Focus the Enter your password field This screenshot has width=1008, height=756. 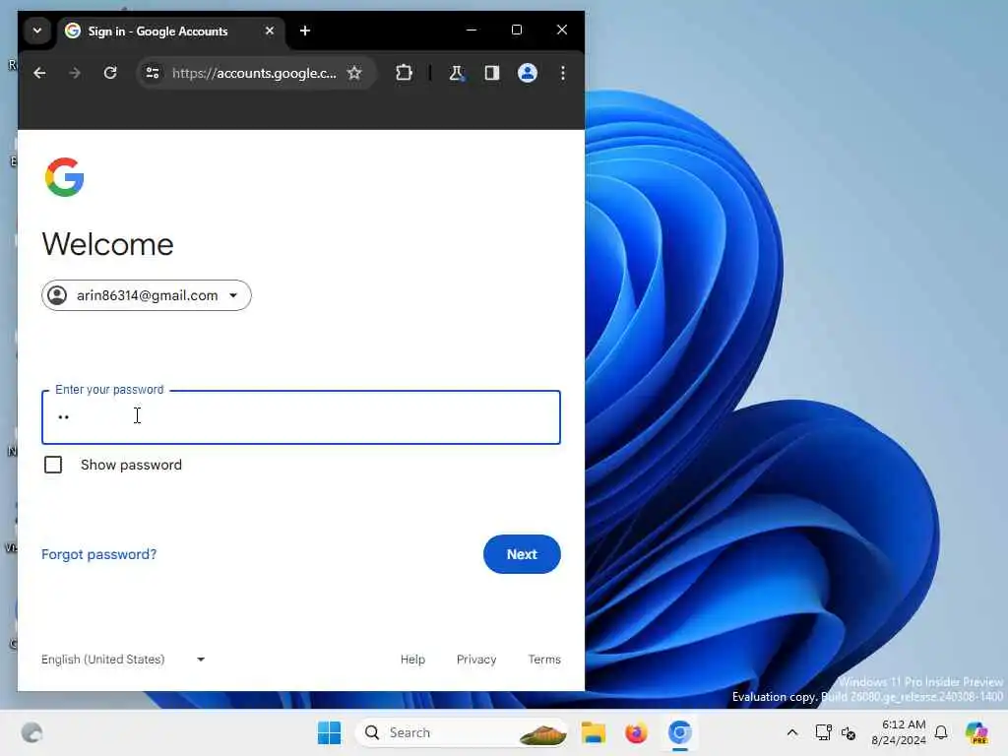click(301, 417)
